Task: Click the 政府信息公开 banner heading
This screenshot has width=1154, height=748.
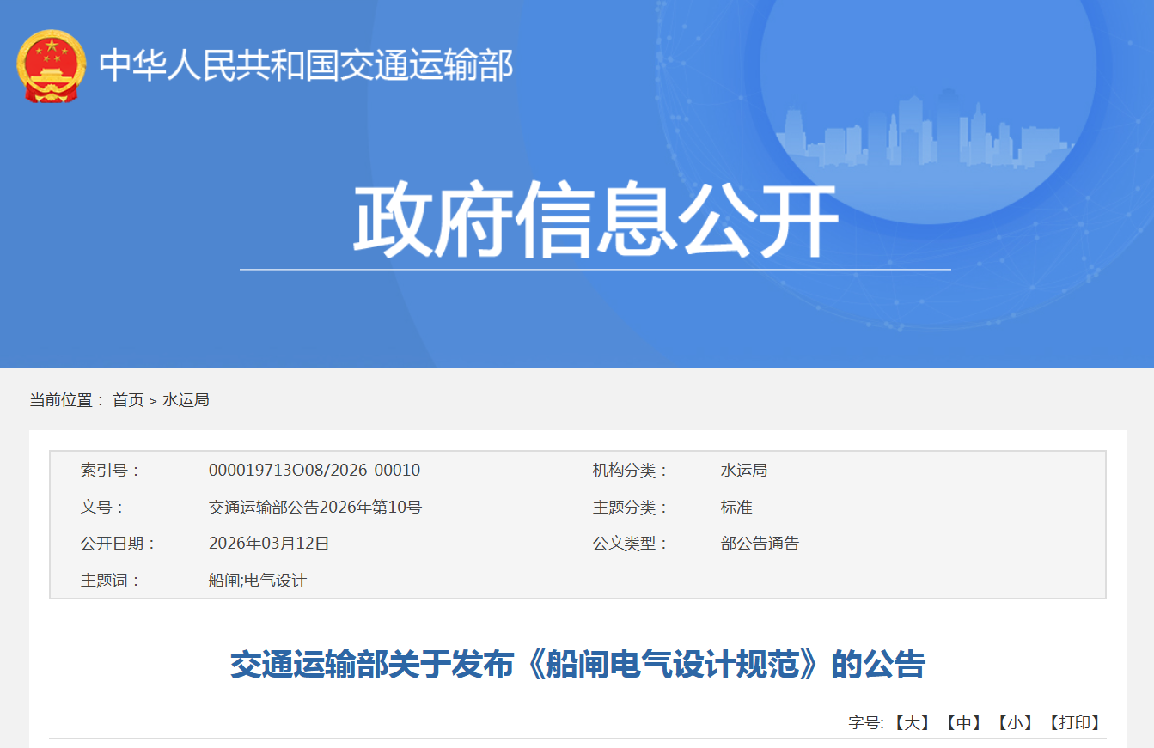Action: pyautogui.click(x=595, y=220)
